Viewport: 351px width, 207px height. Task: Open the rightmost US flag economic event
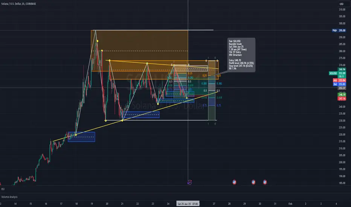click(265, 182)
